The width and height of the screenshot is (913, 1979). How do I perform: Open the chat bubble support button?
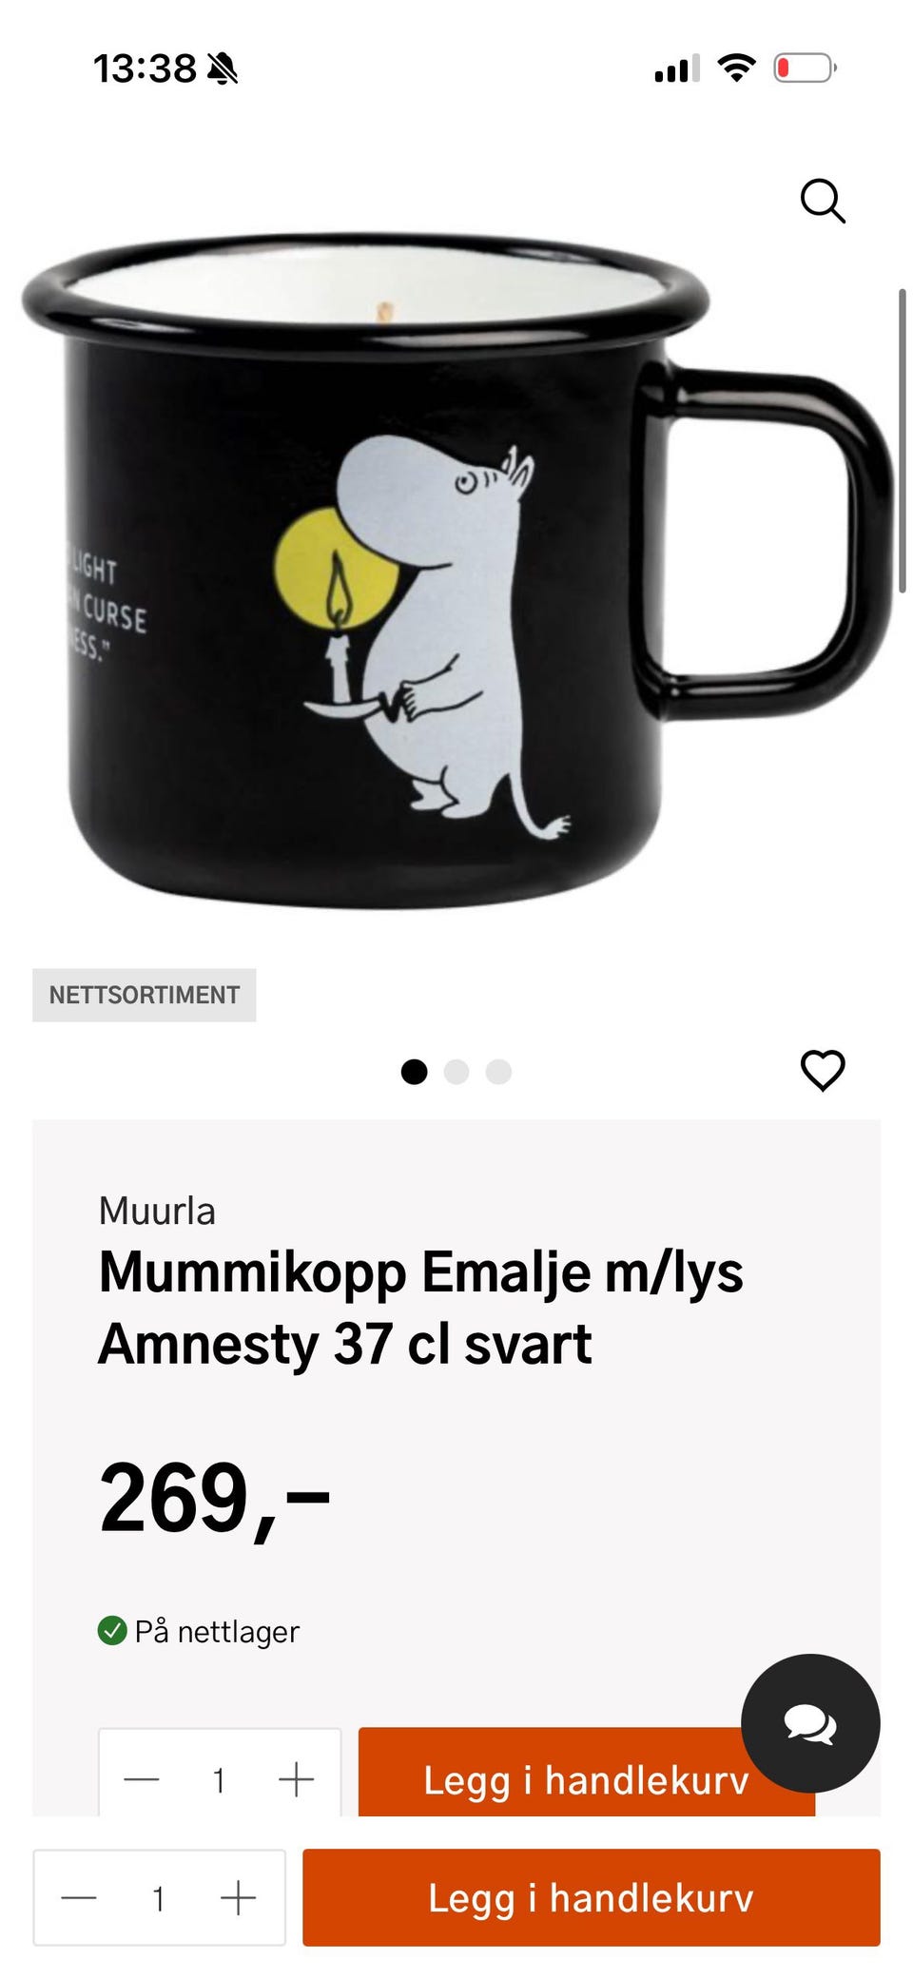coord(810,1723)
